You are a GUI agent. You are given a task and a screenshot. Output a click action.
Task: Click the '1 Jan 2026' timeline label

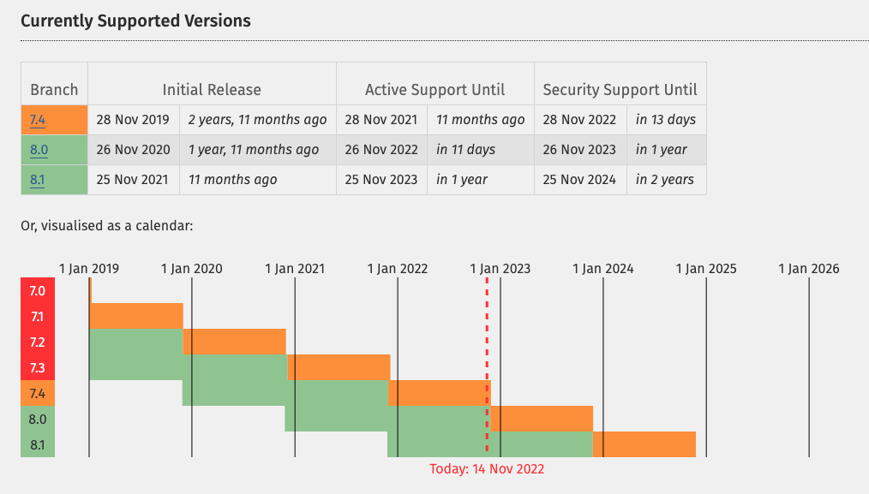[809, 269]
